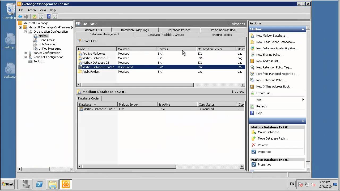Viewport: 340px width, 191px height.
Task: Select the Public Folders database row
Action: point(161,72)
